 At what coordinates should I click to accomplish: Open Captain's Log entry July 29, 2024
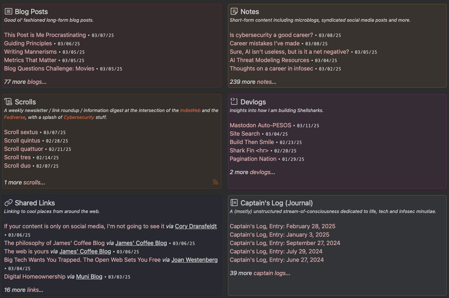coord(276,252)
